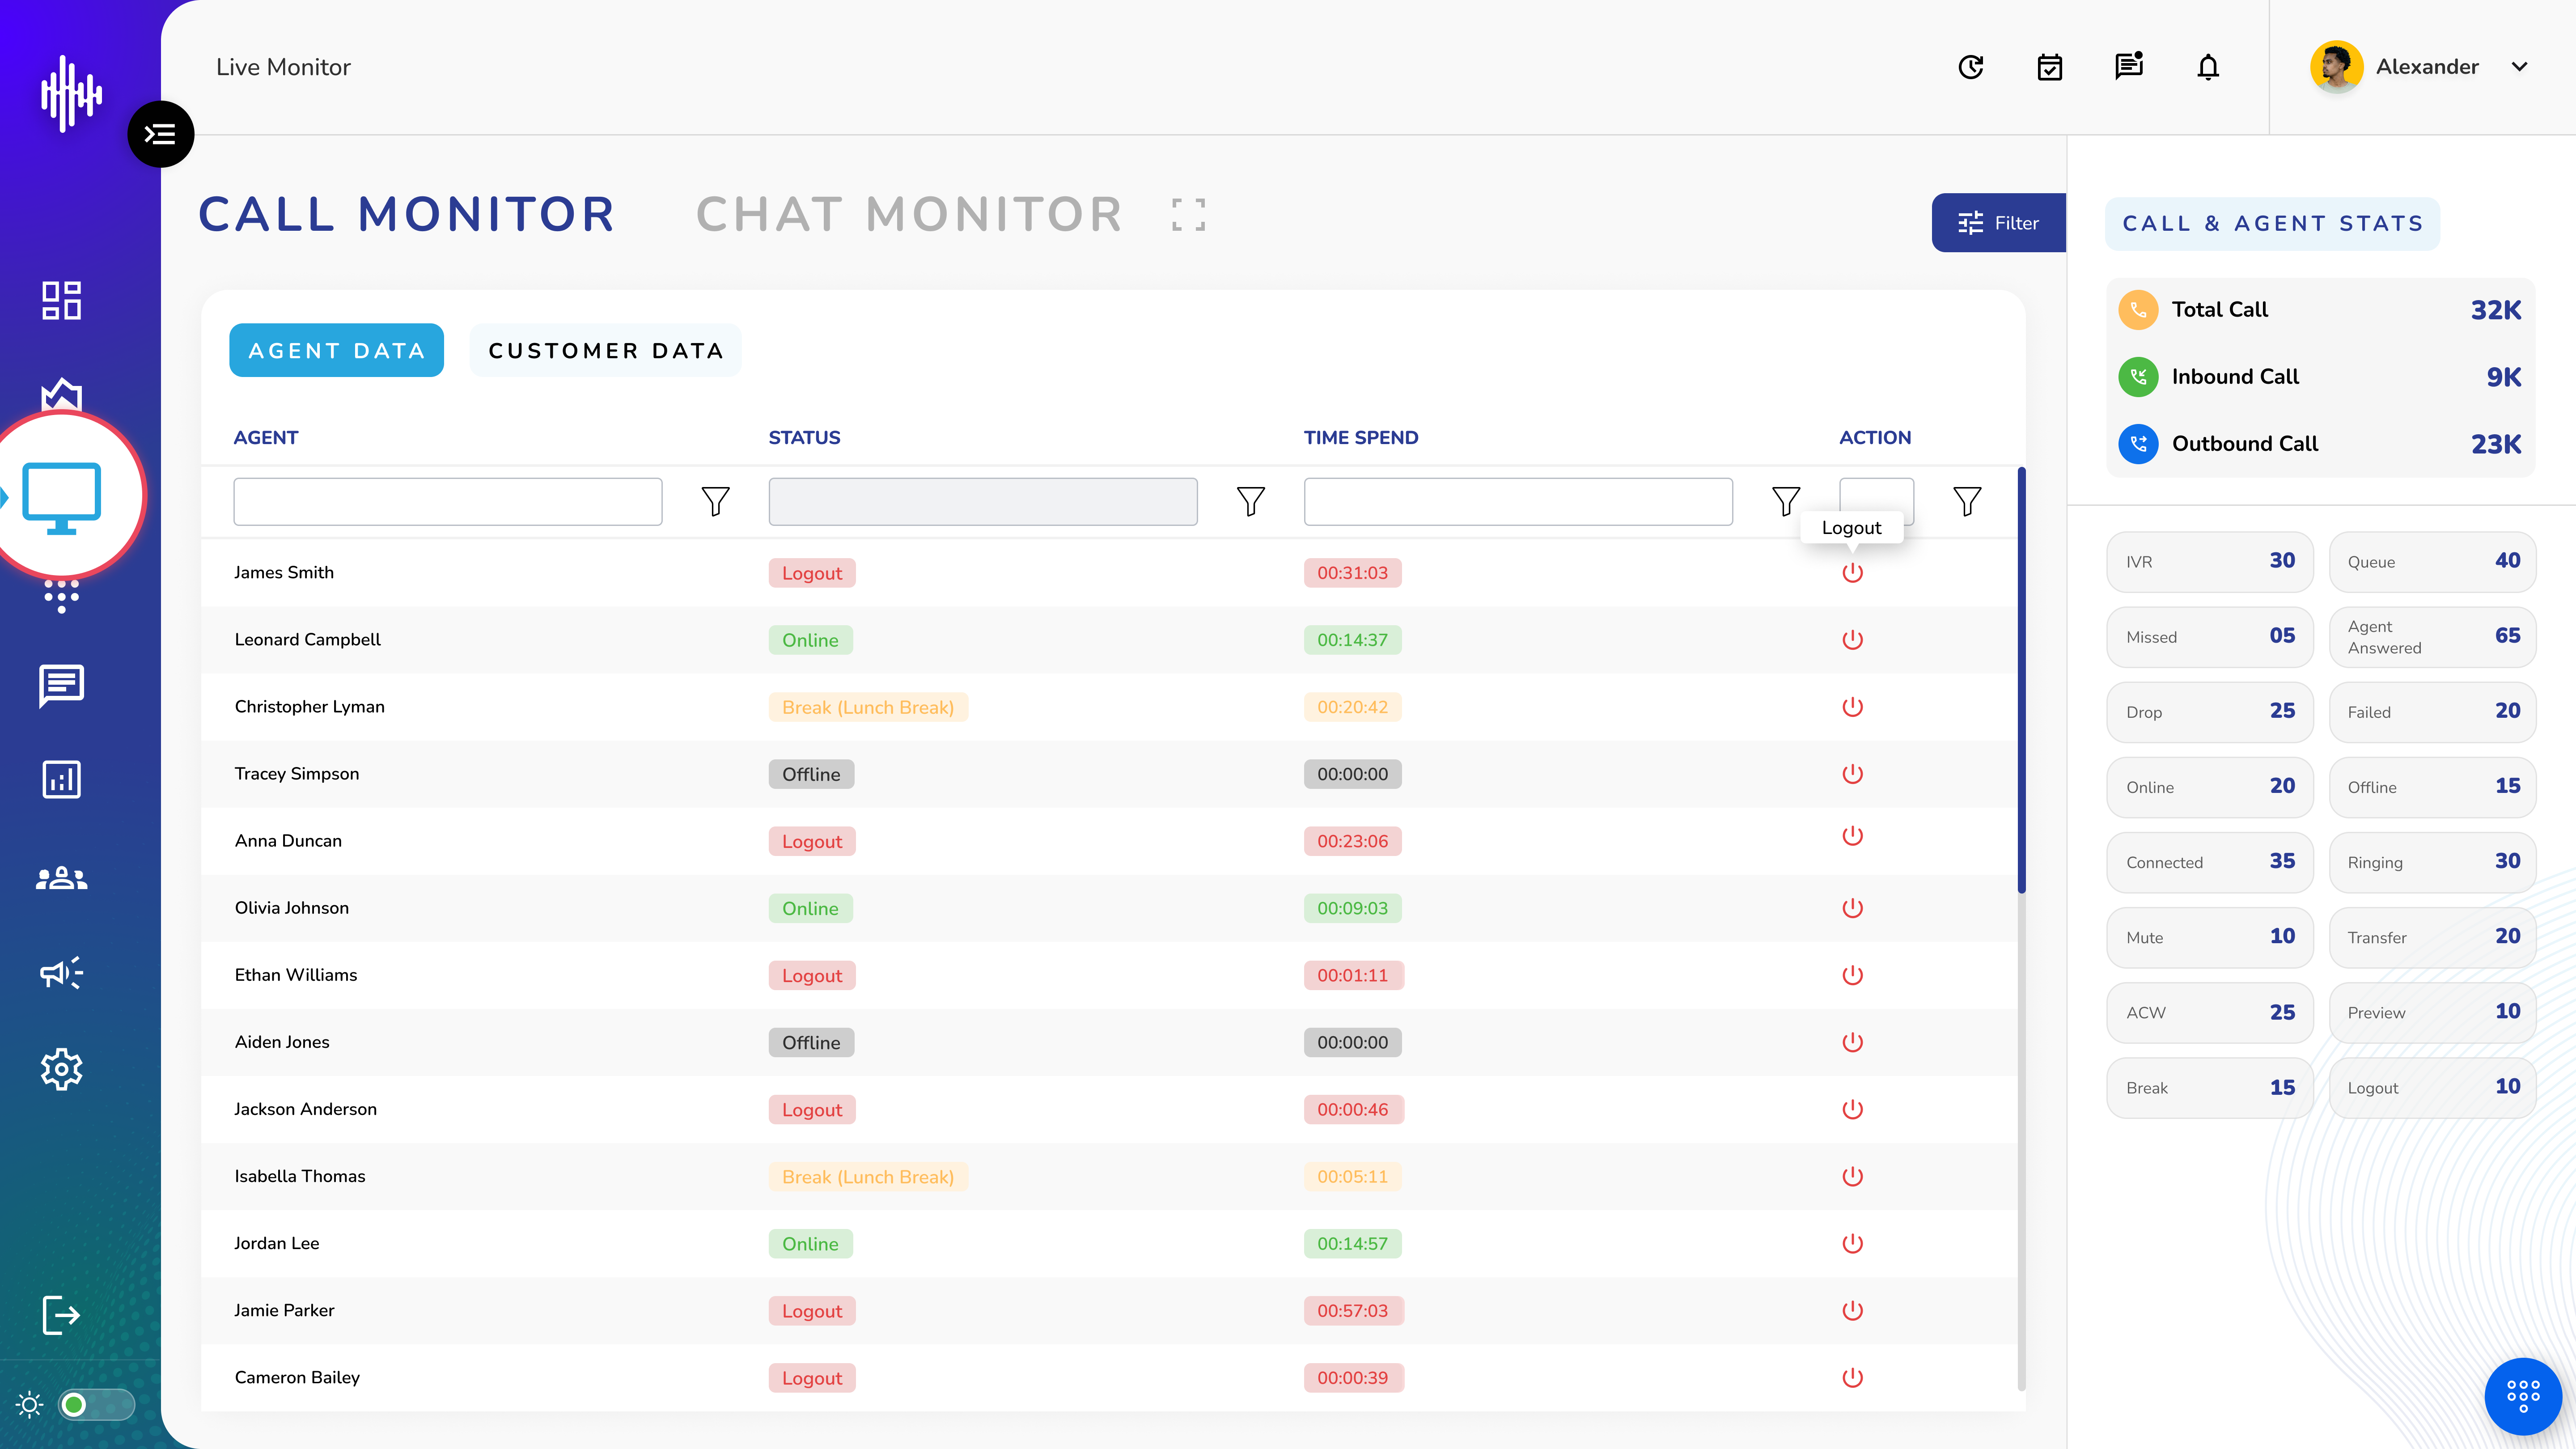The image size is (2576, 1449).
Task: Log out Jackson Anderson with power icon
Action: 1852,1109
